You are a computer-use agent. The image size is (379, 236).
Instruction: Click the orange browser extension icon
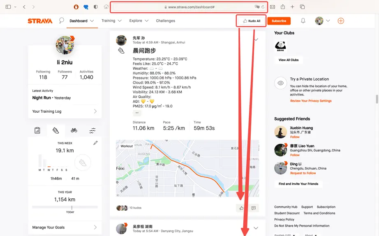pyautogui.click(x=76, y=7)
